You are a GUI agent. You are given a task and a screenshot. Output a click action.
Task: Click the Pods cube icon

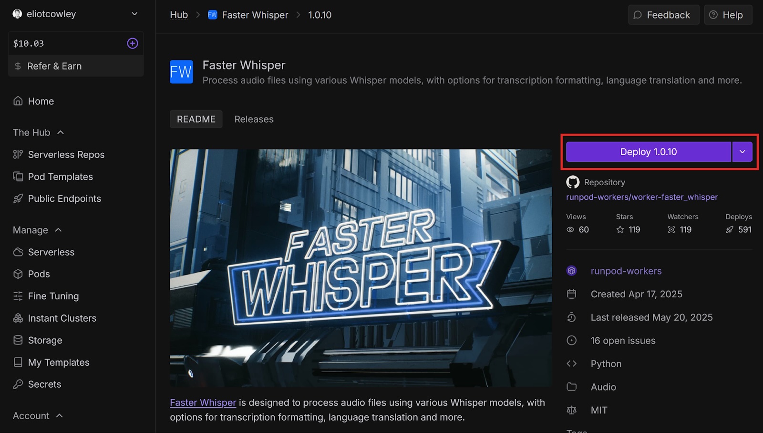pos(18,274)
